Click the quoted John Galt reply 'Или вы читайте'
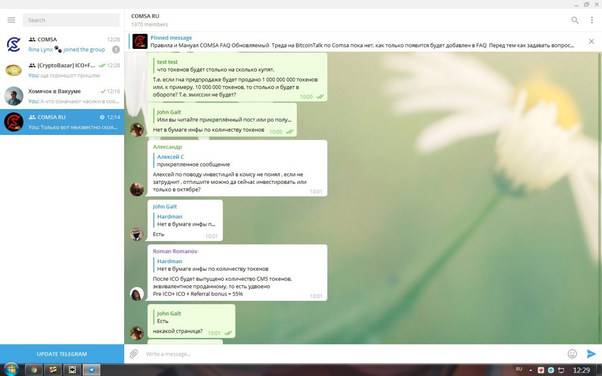 coord(222,116)
